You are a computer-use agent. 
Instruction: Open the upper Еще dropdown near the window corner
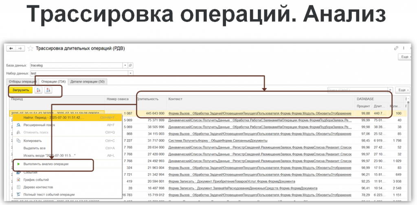[x=406, y=57]
